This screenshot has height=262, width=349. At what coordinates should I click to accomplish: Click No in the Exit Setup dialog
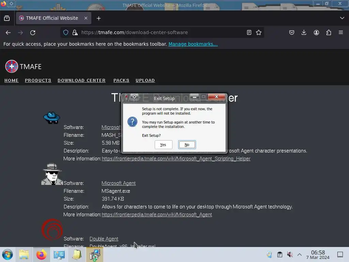coord(187,145)
